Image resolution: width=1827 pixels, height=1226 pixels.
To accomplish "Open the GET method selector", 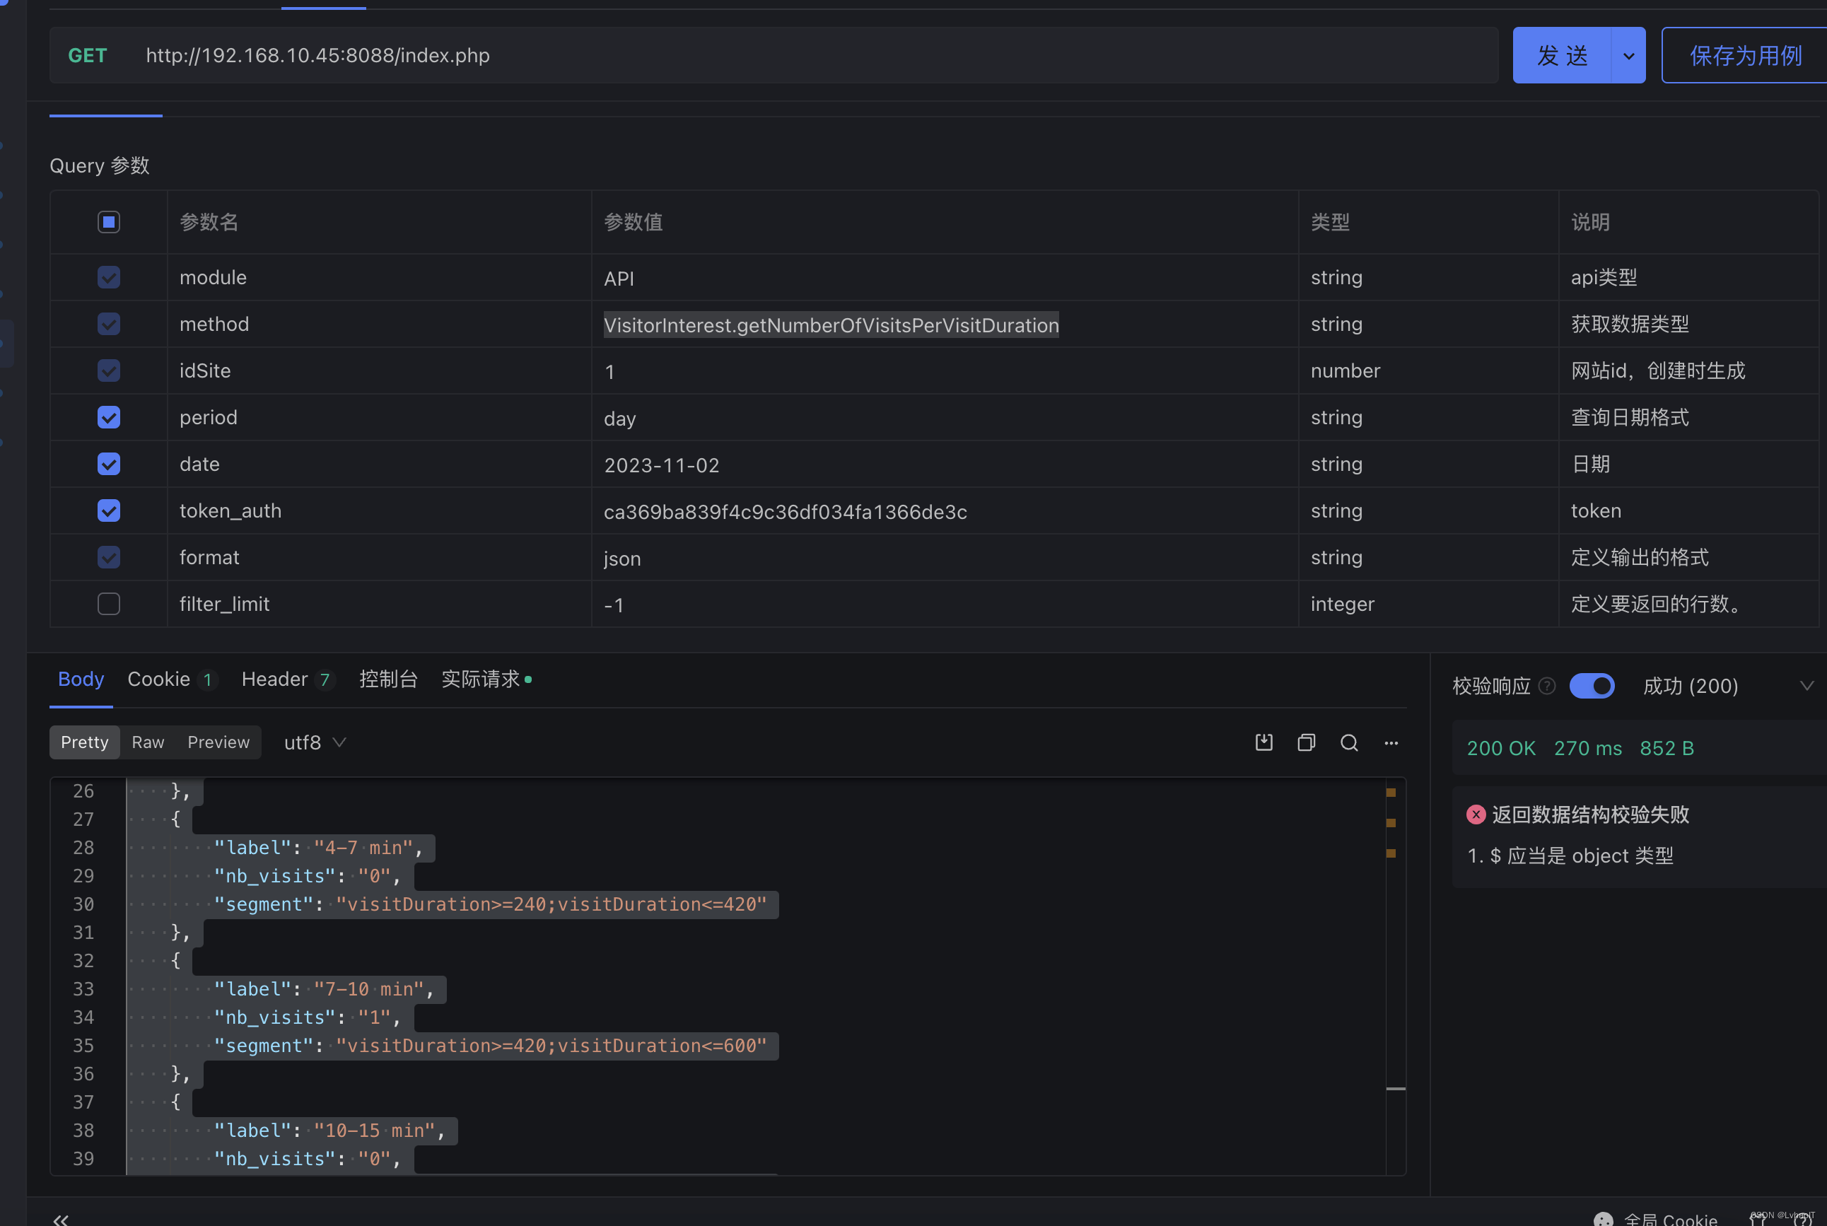I will coord(88,56).
